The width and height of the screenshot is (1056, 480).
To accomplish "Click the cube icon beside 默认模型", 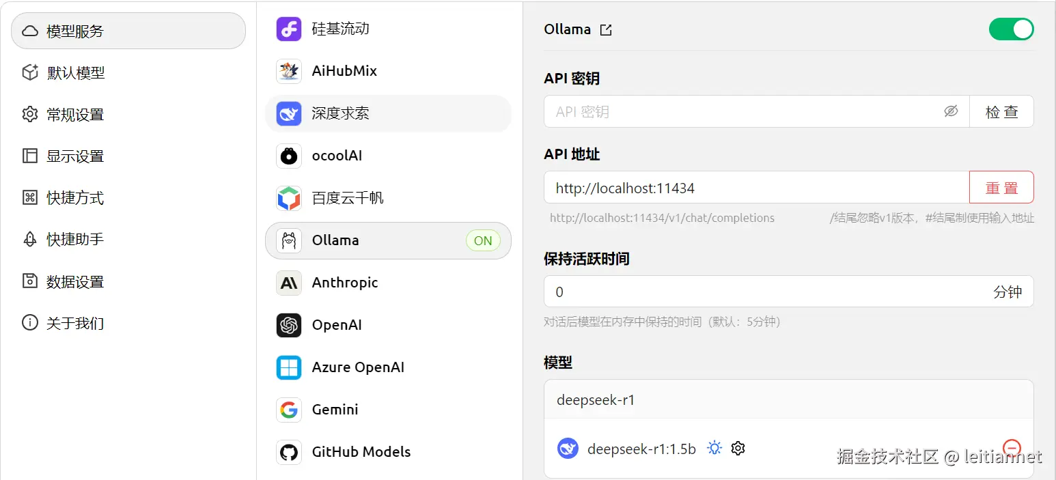I will [x=30, y=72].
